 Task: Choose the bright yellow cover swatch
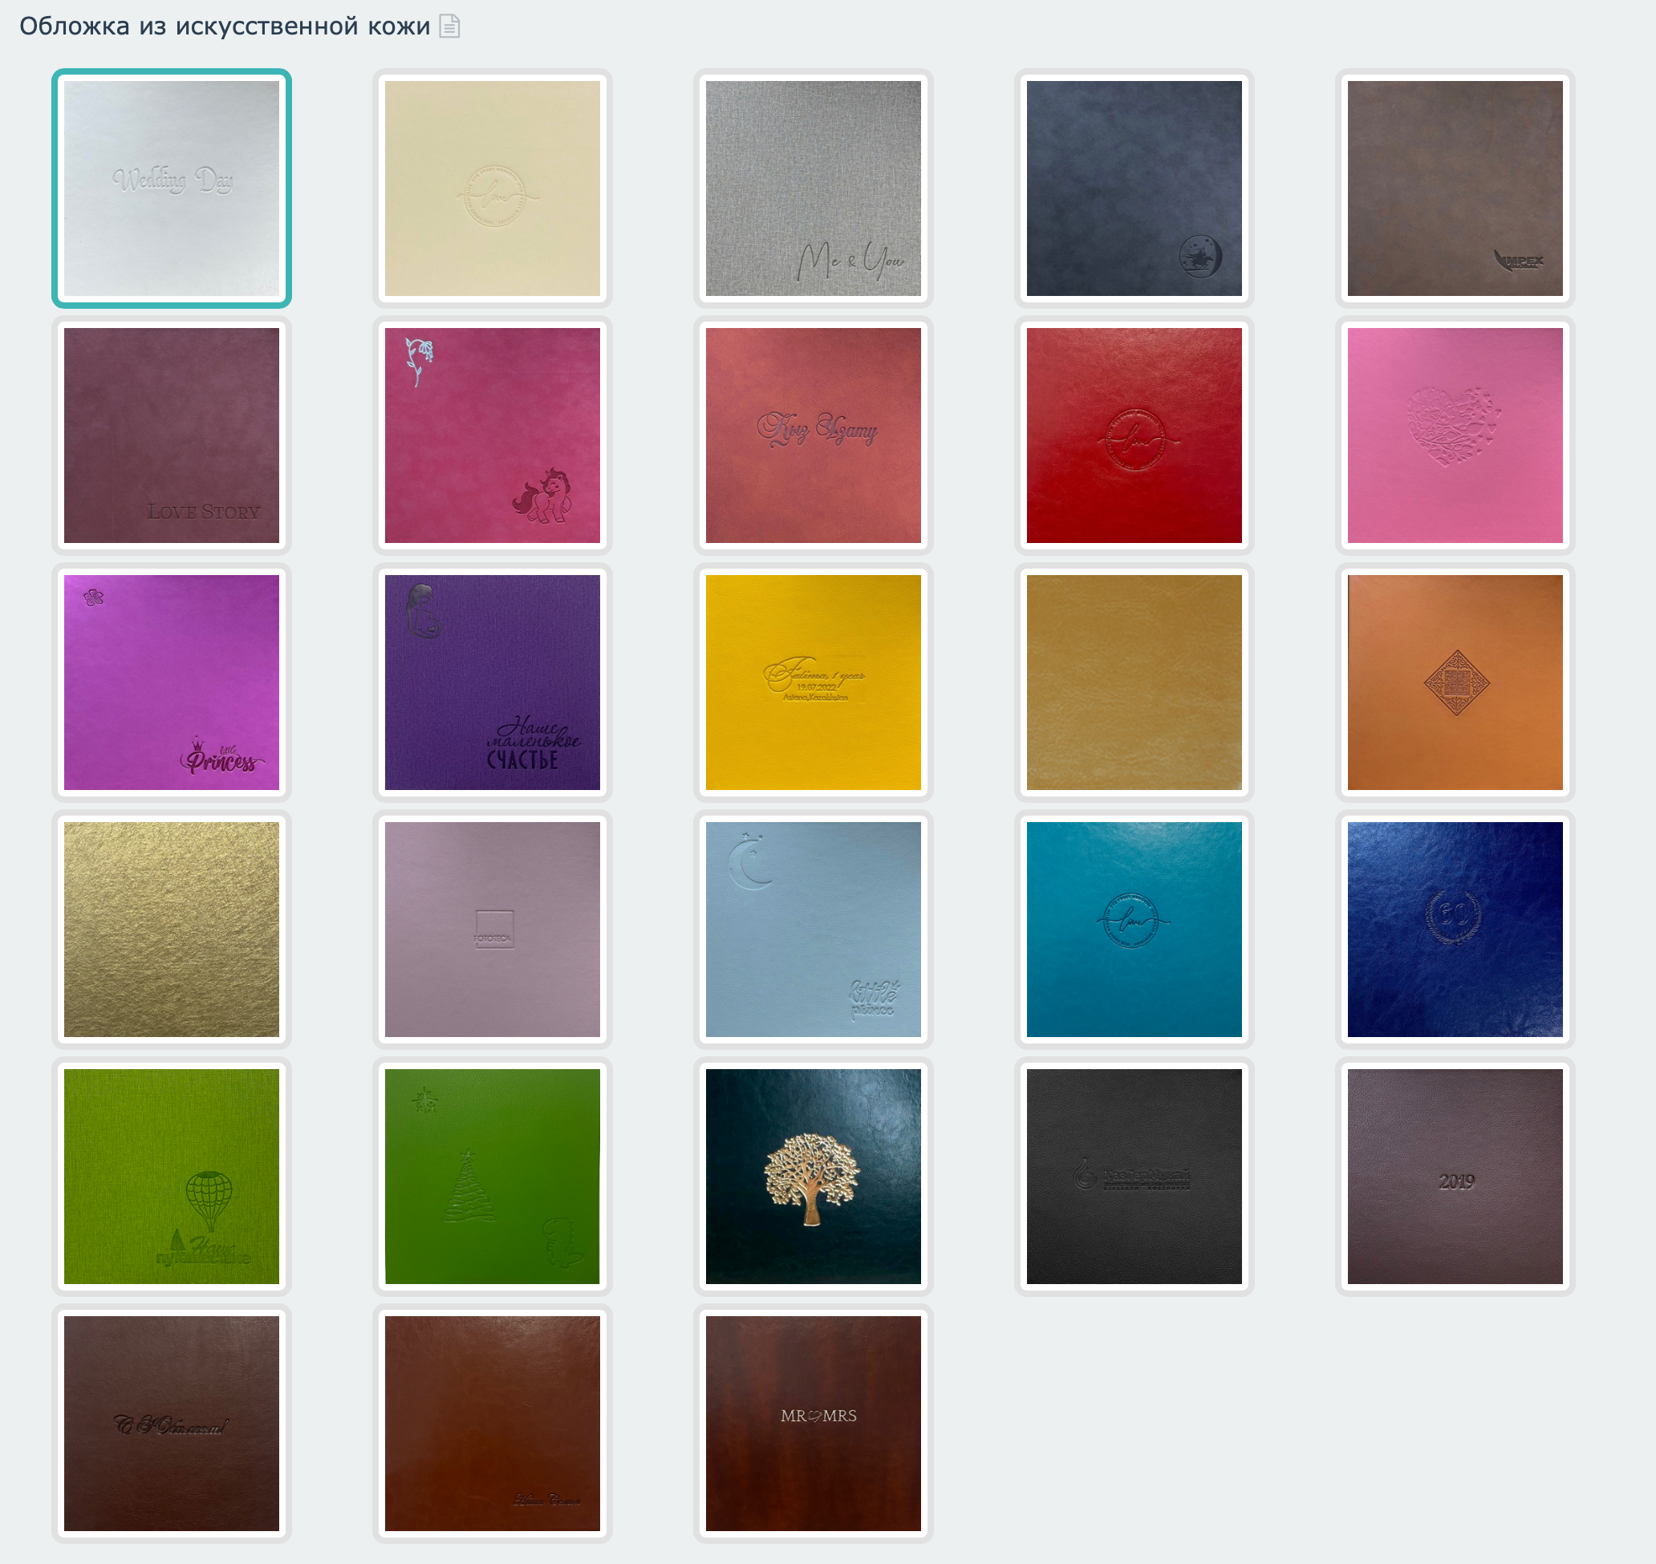(813, 682)
